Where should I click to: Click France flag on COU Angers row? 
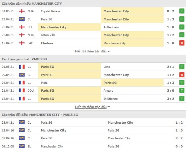(x=22, y=90)
